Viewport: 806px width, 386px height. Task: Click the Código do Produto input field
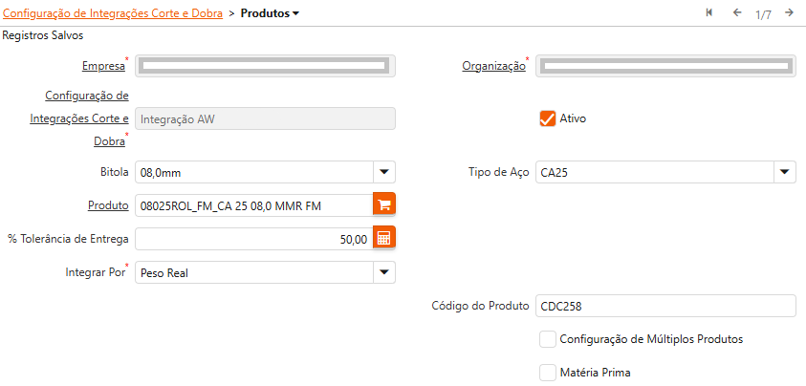point(665,306)
